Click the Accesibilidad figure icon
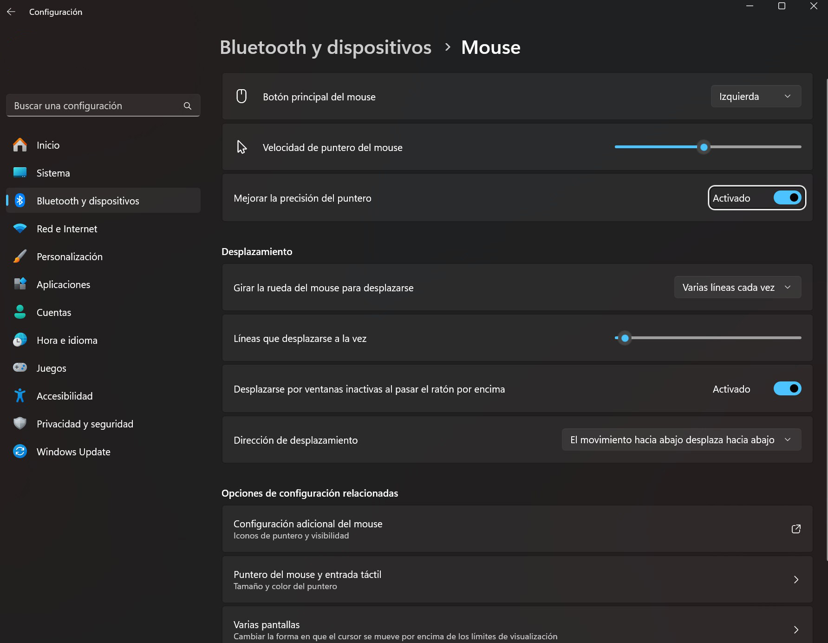 20,396
